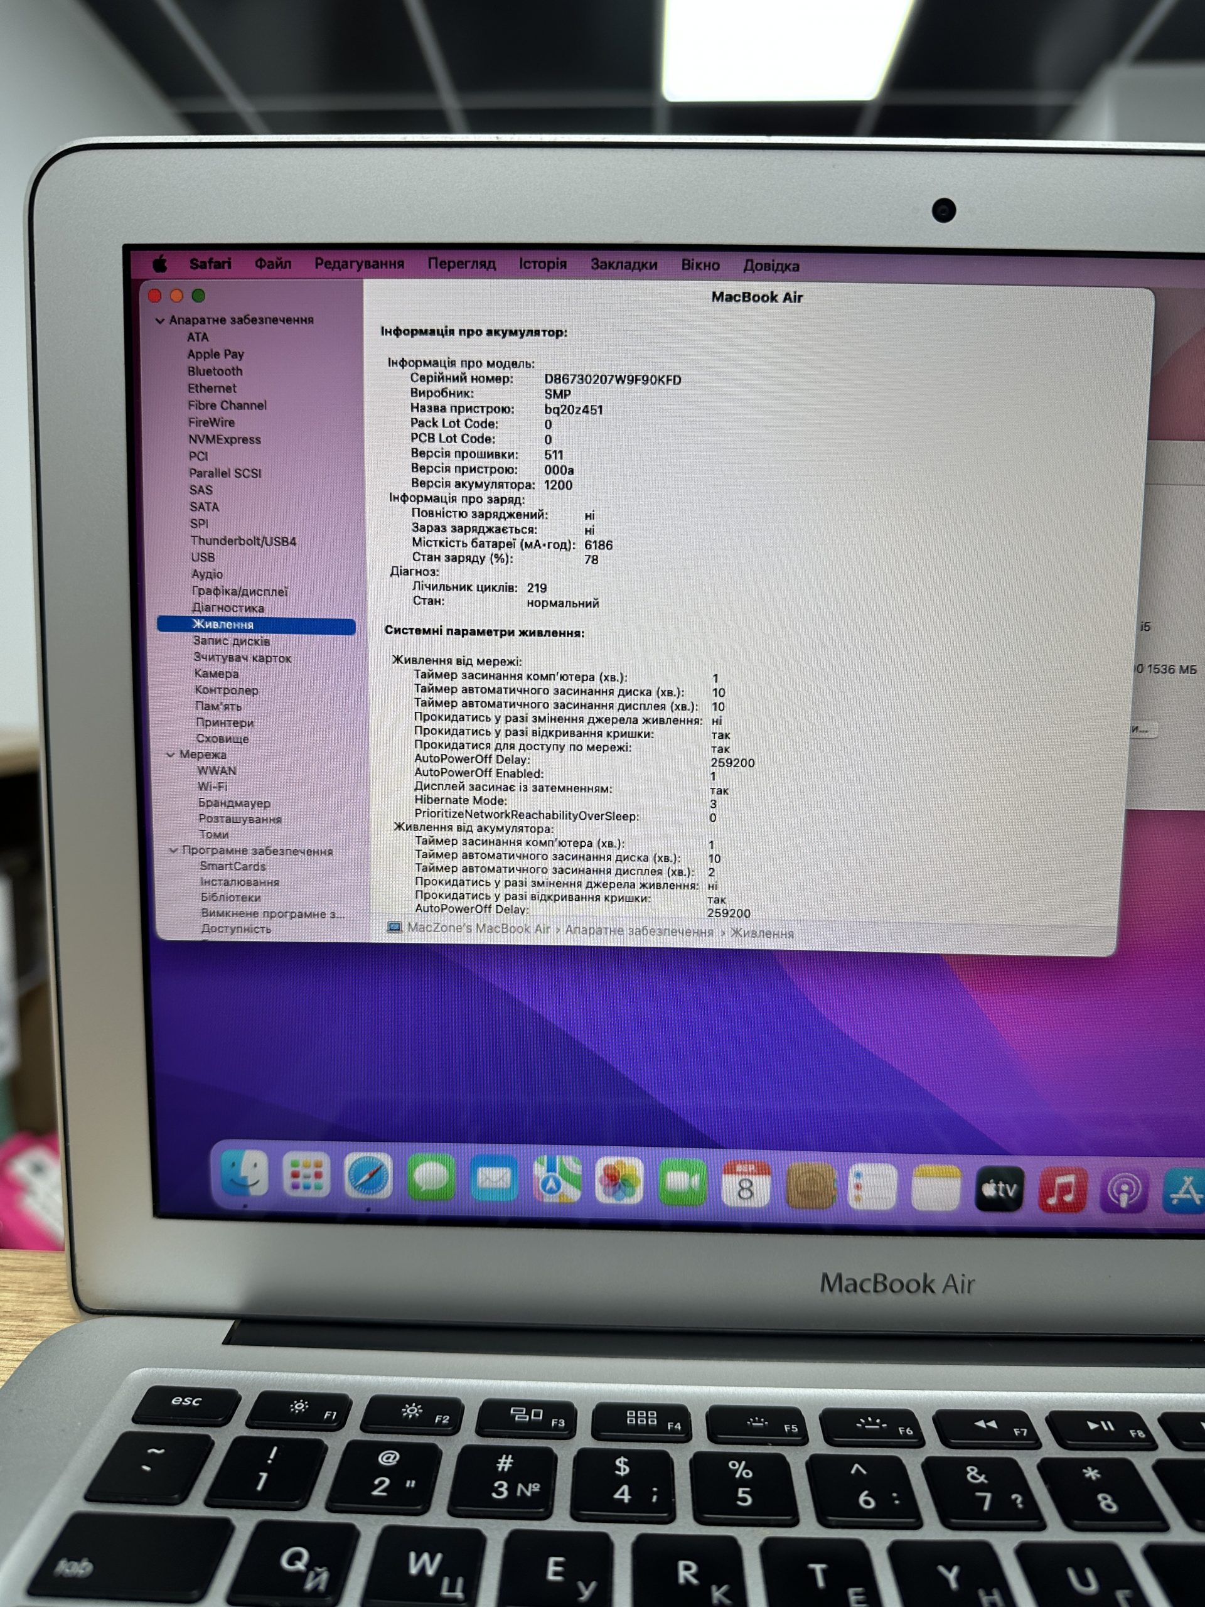Open the Історія menu
Screen dimensions: 1205x1607
coord(543,264)
